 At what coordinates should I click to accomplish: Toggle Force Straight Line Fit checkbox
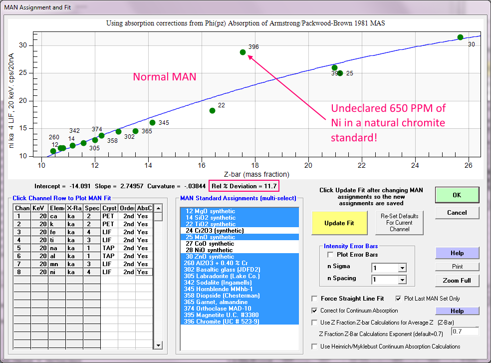314,299
